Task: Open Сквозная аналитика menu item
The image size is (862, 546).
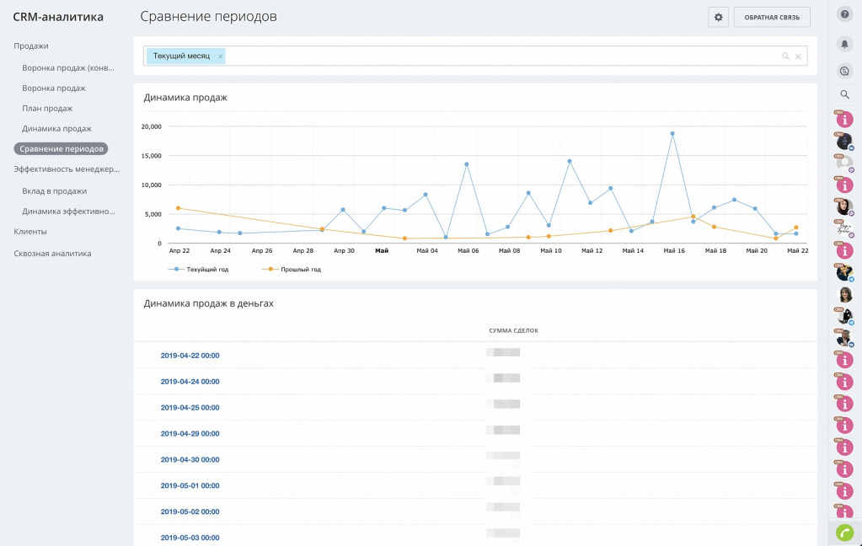Action: 52,254
